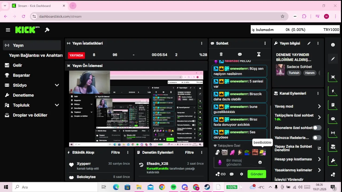
Task: Pick the green frog emote
Action: [x=247, y=152]
